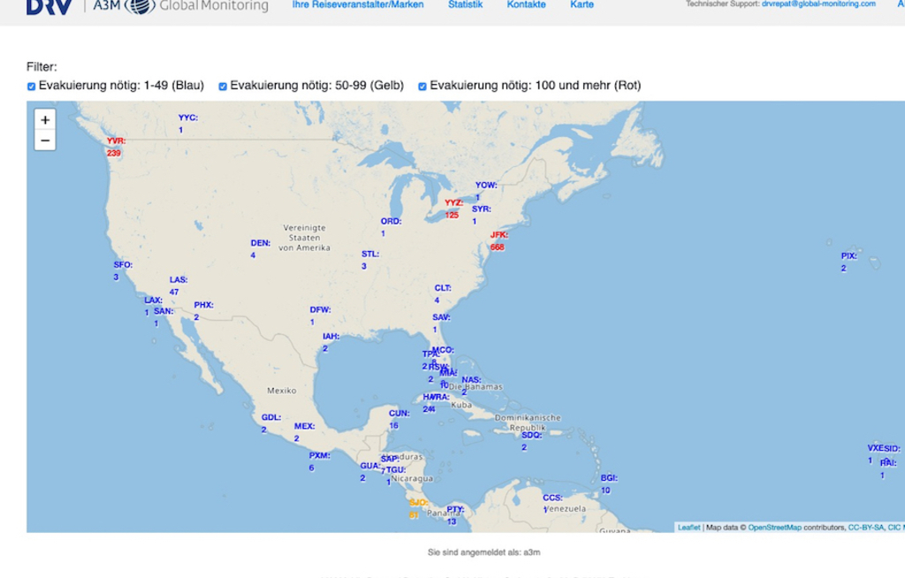Click the SYR airport marker

(481, 215)
